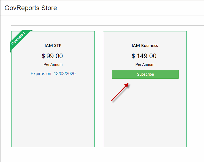The width and height of the screenshot is (204, 162).
Task: Click the red arrowhead tip below Subscribe
Action: pos(127,85)
